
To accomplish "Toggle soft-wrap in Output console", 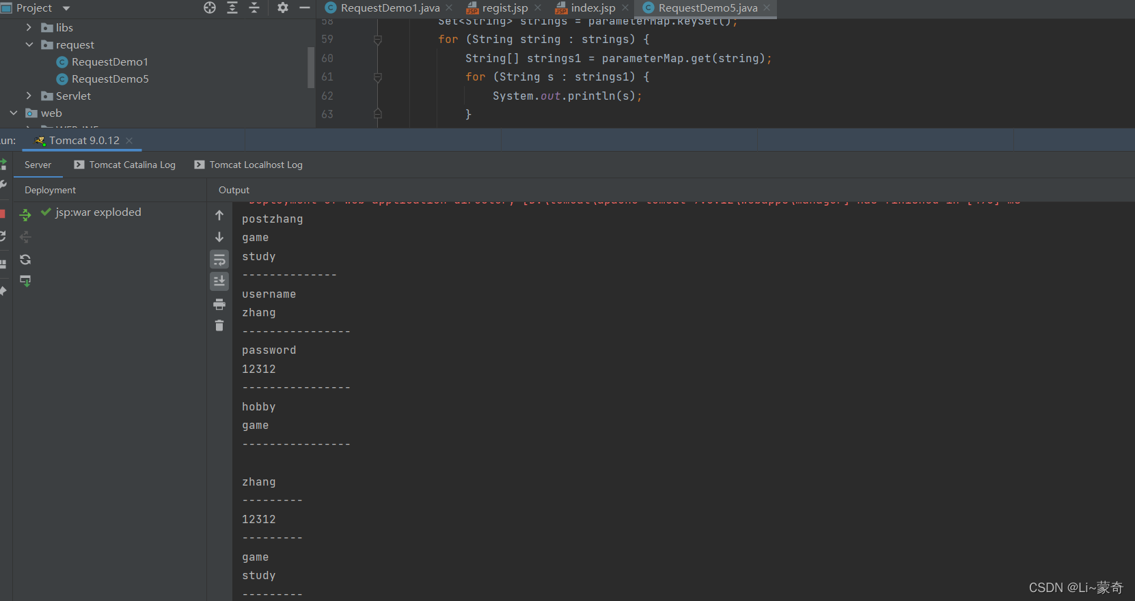I will point(219,260).
